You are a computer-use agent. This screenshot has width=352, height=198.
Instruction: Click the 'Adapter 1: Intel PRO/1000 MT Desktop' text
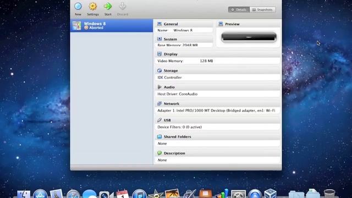[x=191, y=111]
